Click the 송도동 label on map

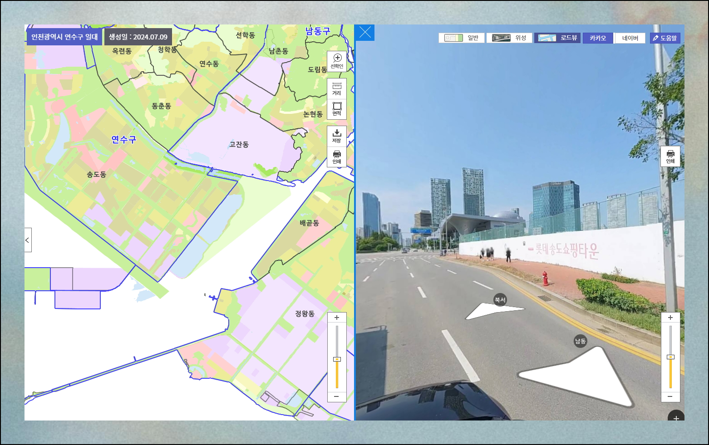(x=96, y=174)
